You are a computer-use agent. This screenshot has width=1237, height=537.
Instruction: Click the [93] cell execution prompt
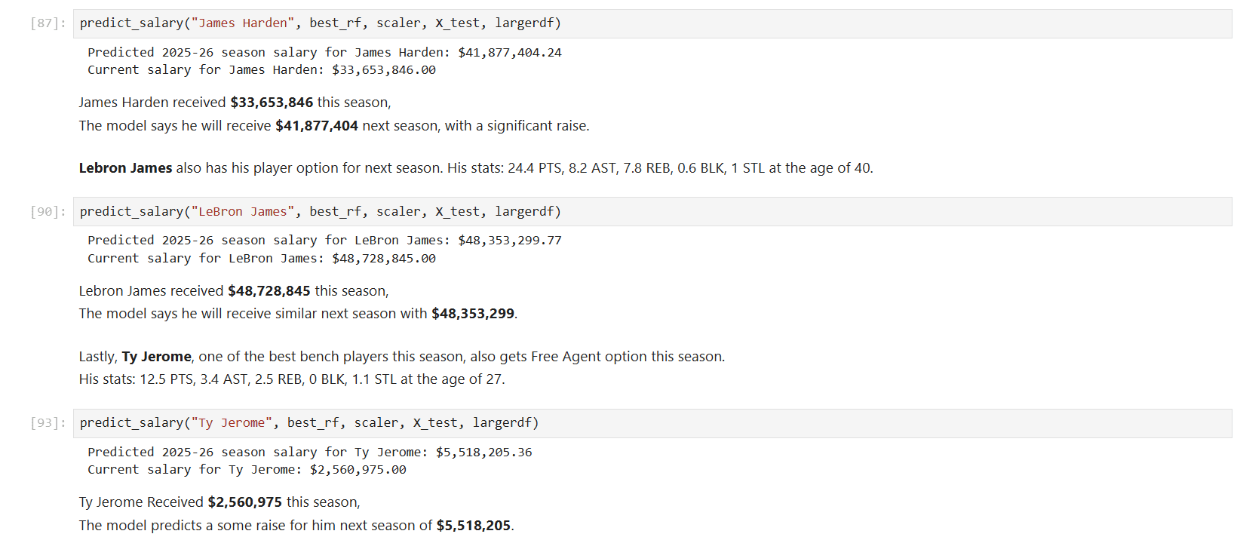point(48,423)
